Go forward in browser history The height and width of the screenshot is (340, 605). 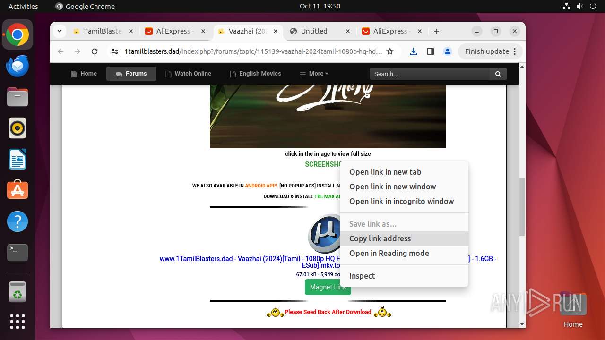78,51
